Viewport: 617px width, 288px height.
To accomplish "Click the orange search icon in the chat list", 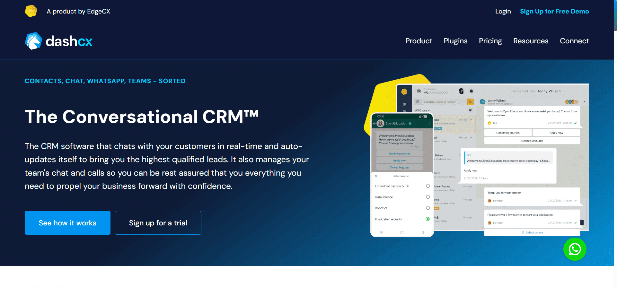I will 470,102.
